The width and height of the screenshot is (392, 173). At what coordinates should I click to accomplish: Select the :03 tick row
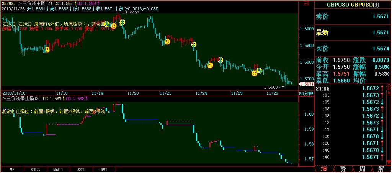click(x=351, y=95)
